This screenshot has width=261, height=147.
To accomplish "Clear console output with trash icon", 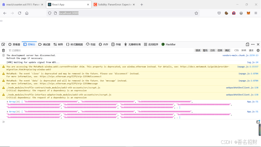I will click(x=3, y=50).
